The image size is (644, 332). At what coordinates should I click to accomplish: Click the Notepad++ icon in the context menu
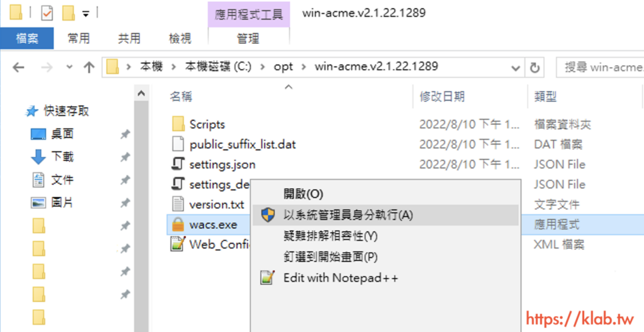268,278
